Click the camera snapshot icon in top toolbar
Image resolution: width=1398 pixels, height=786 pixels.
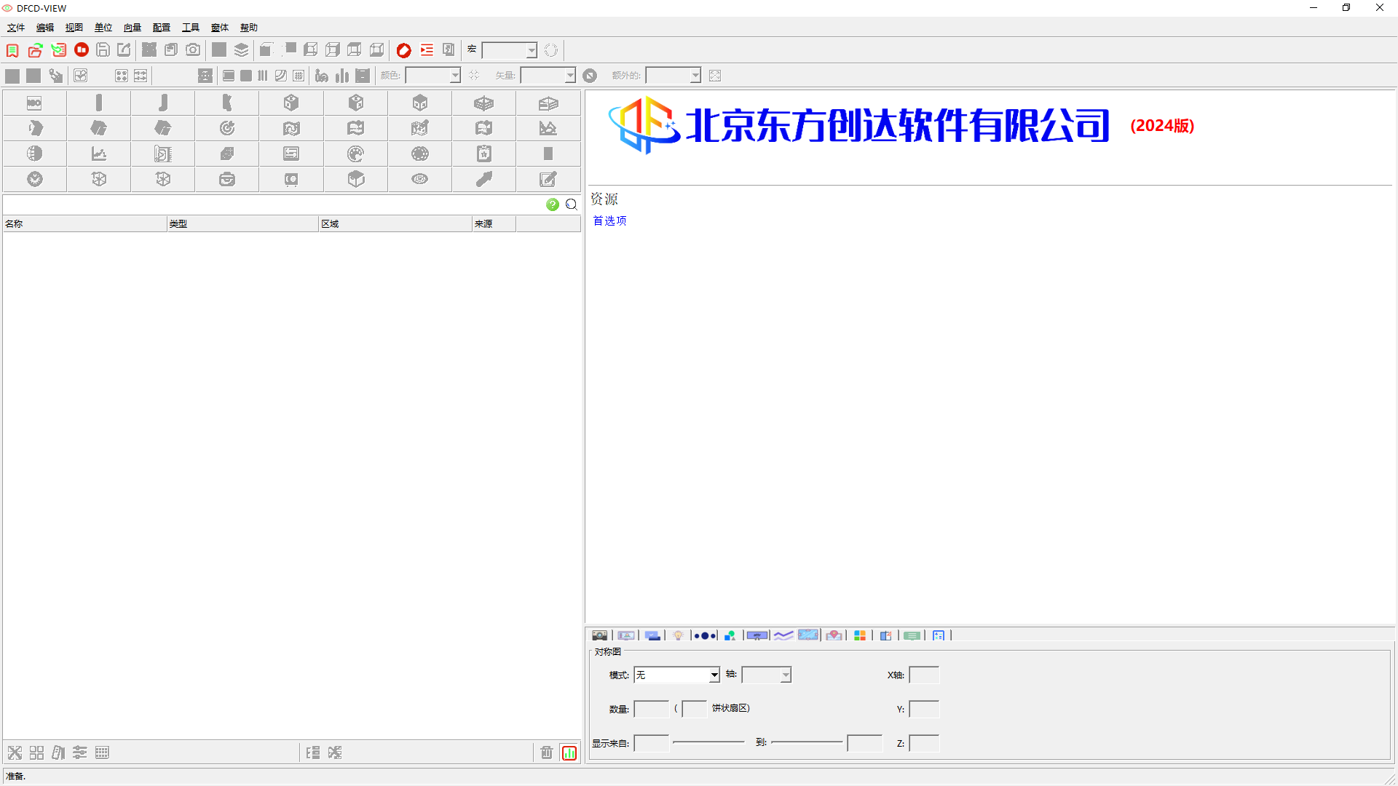tap(193, 49)
